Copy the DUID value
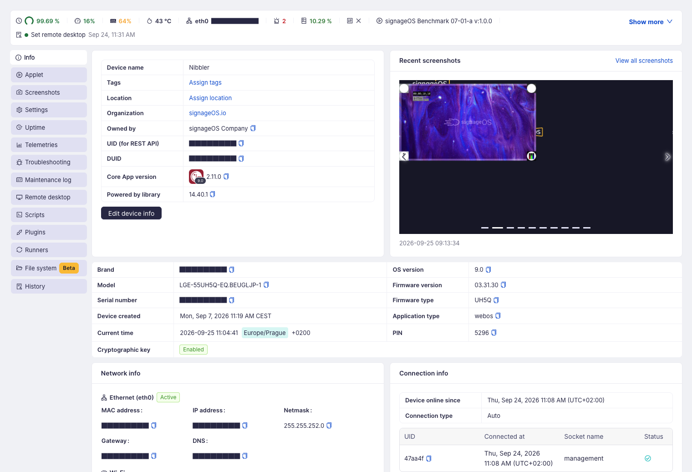 point(241,158)
